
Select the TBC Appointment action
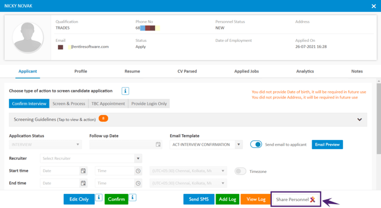(108, 104)
